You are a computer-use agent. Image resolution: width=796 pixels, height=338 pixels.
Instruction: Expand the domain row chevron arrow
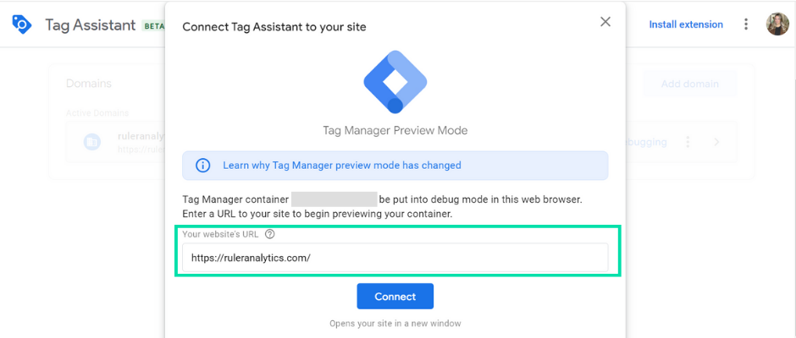716,142
